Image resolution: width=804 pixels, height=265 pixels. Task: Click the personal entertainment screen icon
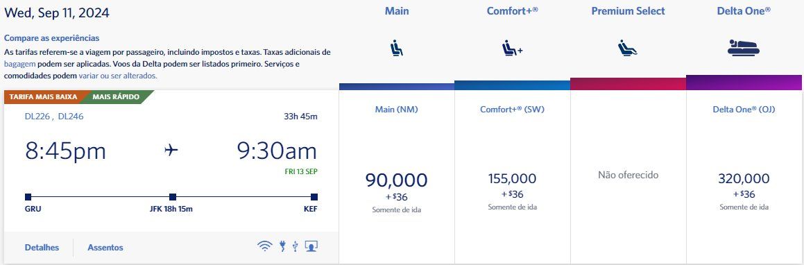(x=311, y=246)
